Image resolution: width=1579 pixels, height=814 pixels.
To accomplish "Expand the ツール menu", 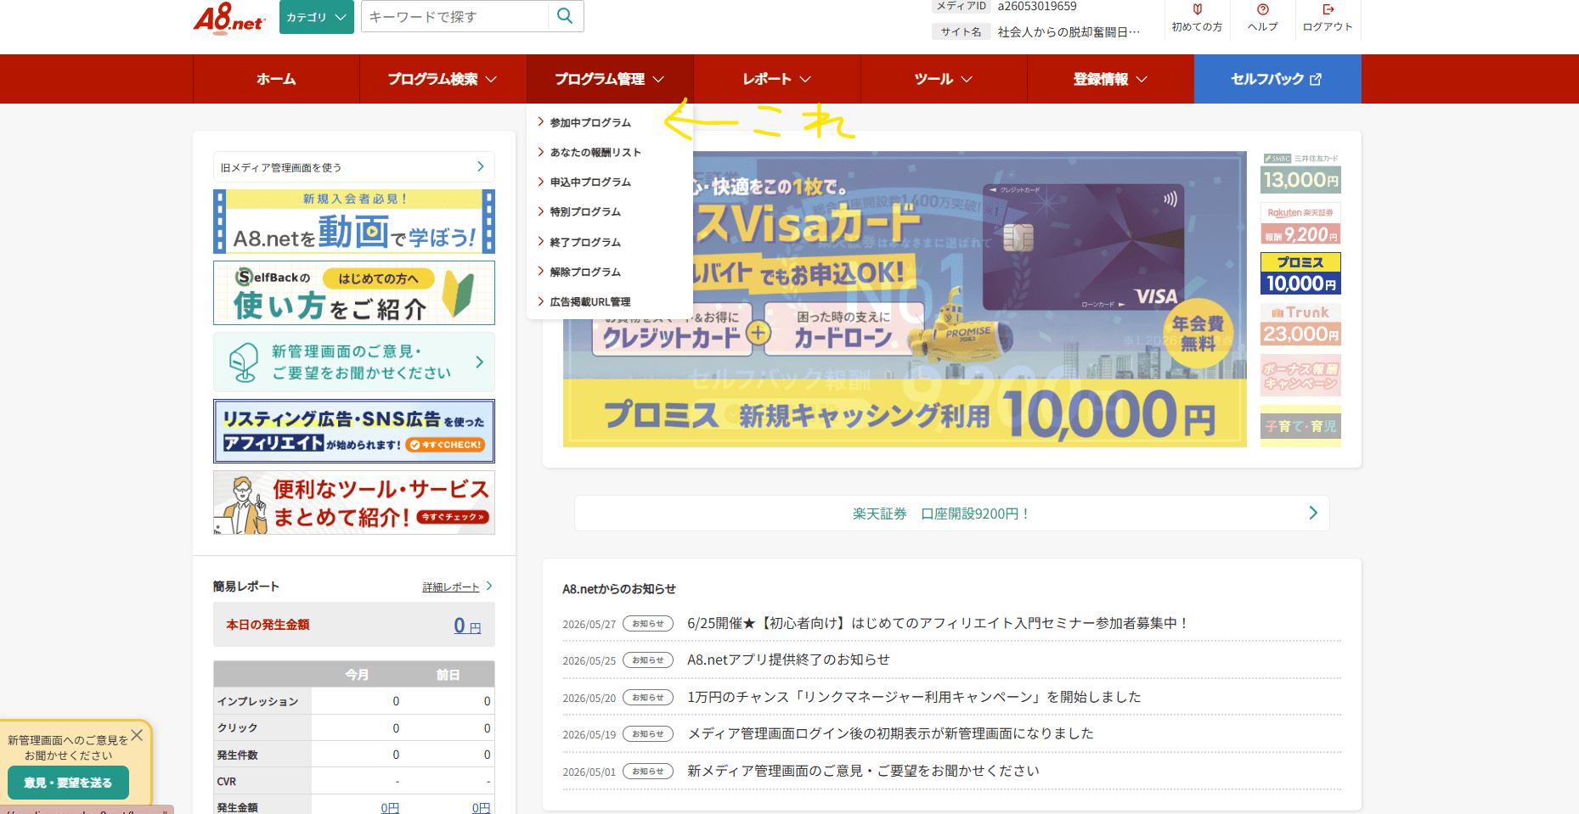I will point(944,79).
